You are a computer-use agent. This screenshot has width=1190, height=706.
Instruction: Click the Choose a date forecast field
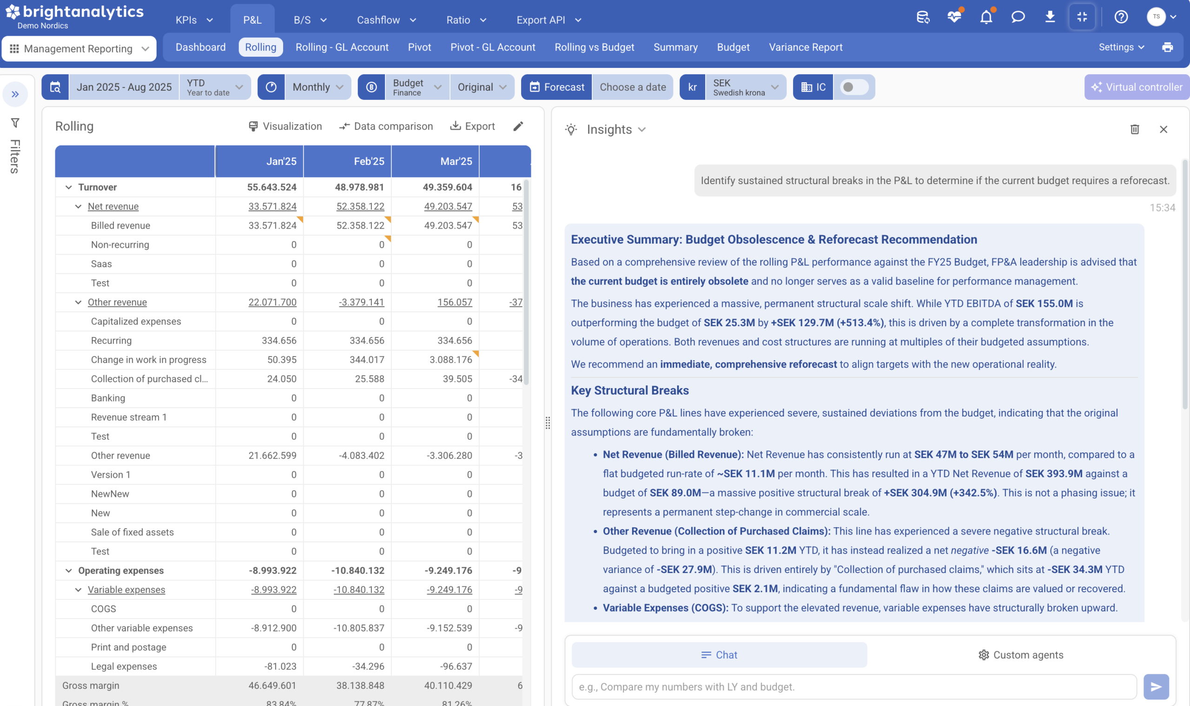point(632,87)
